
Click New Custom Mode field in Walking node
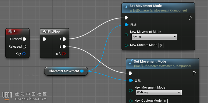165,101
